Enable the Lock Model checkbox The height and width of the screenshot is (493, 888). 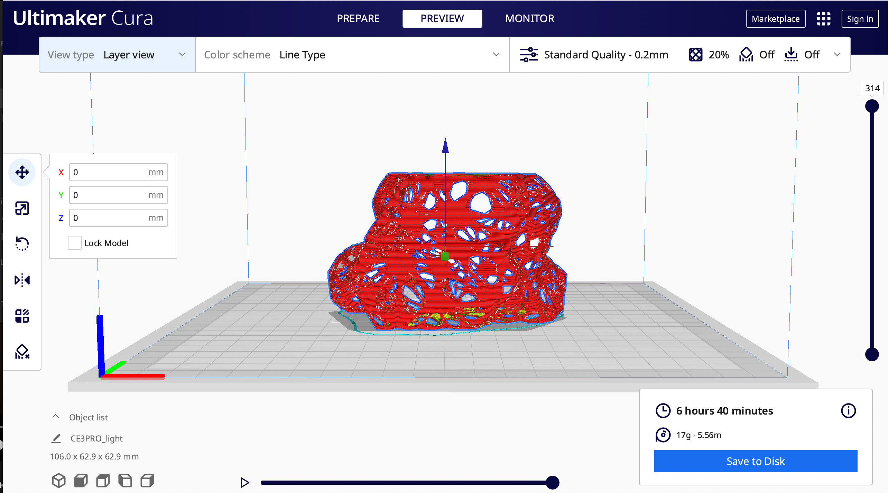74,243
